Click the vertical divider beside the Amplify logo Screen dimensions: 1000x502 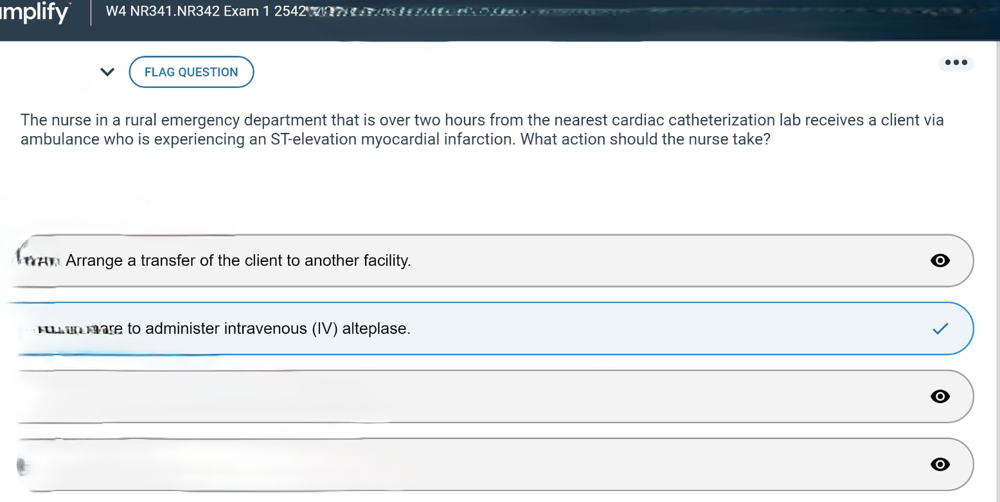[91, 13]
